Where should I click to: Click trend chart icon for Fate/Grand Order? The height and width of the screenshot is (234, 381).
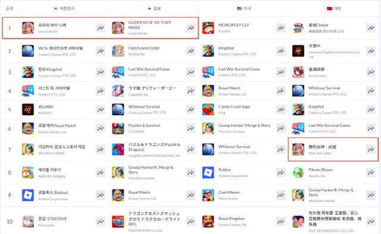pyautogui.click(x=190, y=51)
